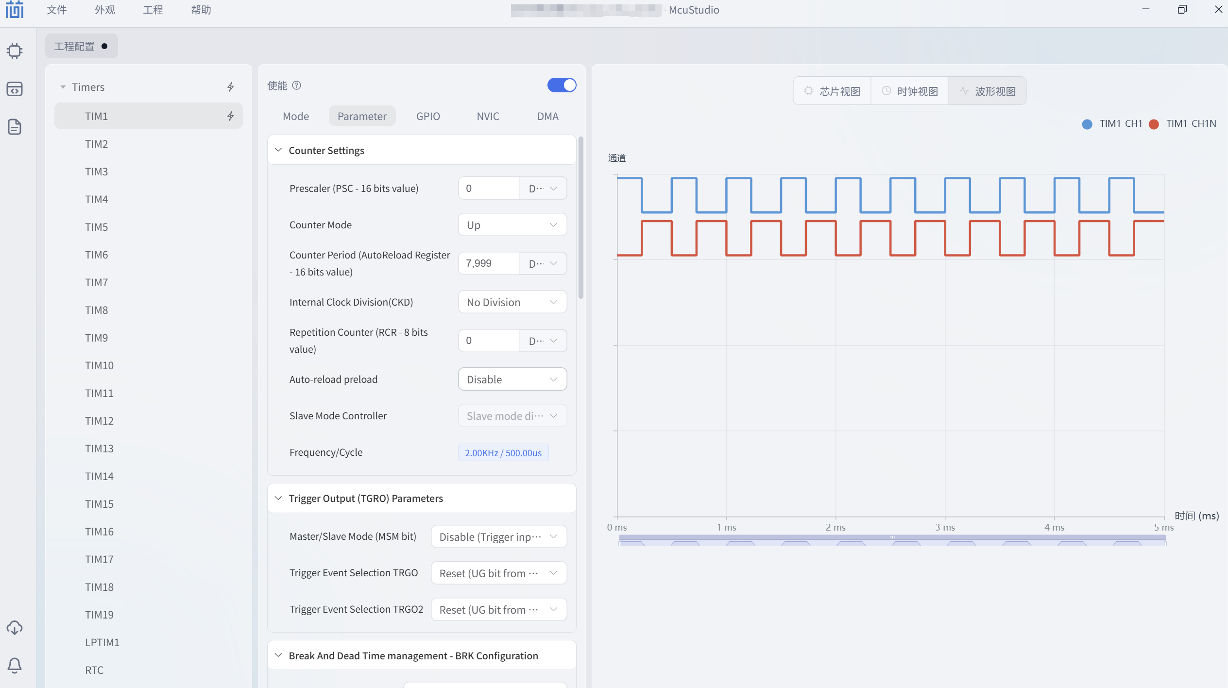This screenshot has height=688, width=1228.
Task: Open Internal Clock Division dropdown
Action: point(512,302)
